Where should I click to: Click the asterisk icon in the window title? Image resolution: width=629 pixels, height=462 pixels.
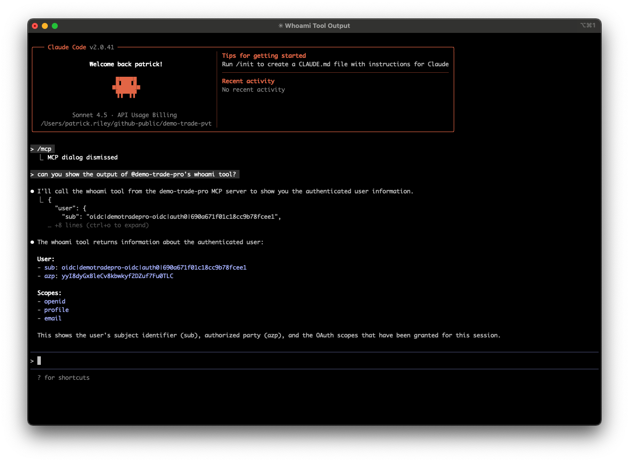click(x=281, y=26)
